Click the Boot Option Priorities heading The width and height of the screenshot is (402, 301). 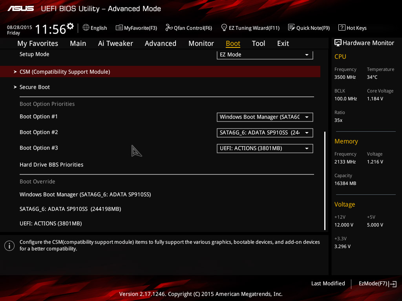(x=47, y=104)
